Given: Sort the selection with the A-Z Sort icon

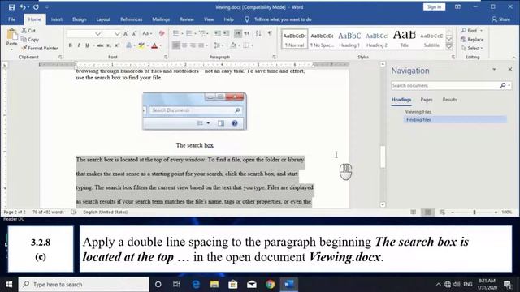Looking at the screenshot, I should pyautogui.click(x=258, y=33).
